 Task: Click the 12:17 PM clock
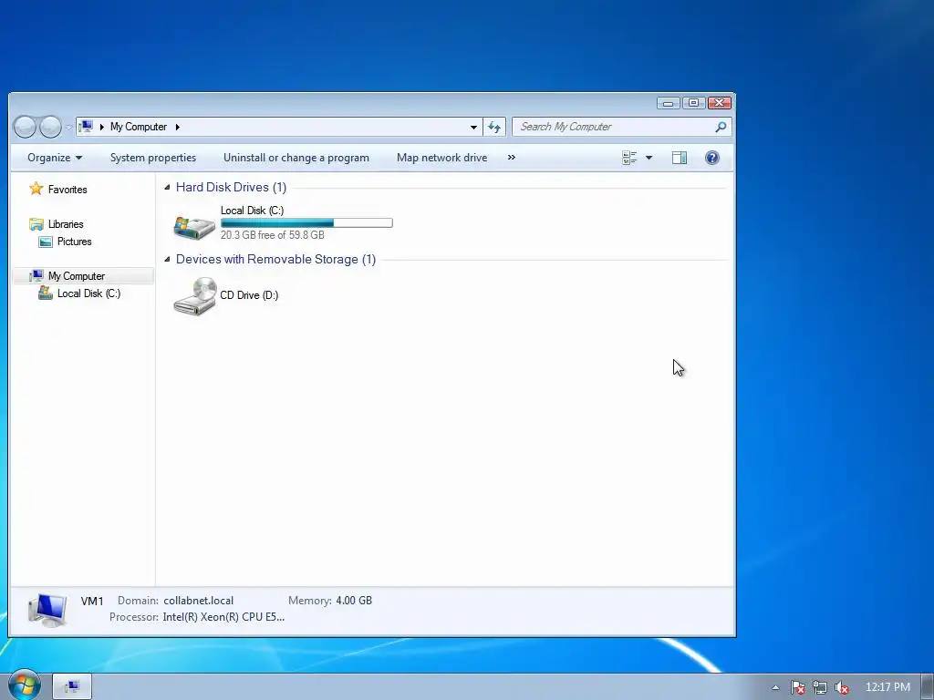887,687
